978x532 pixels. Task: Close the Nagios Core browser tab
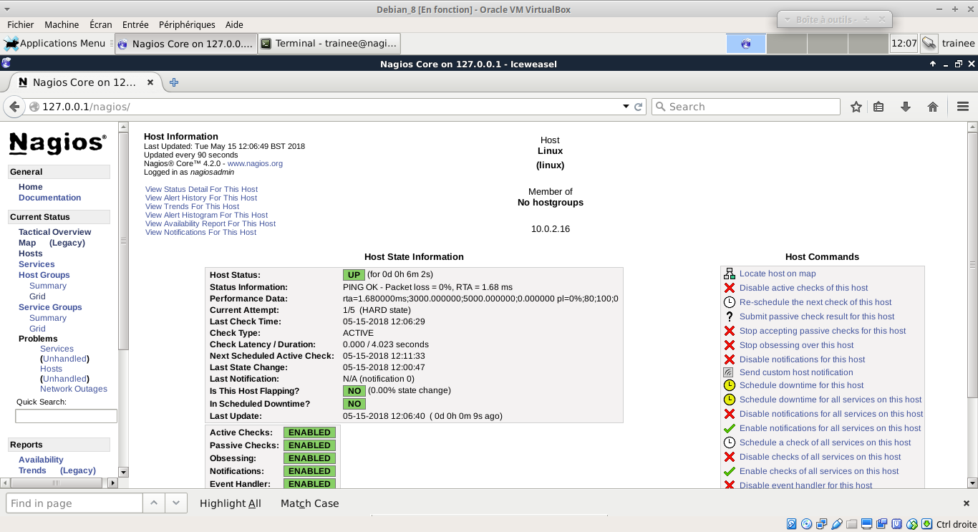150,82
